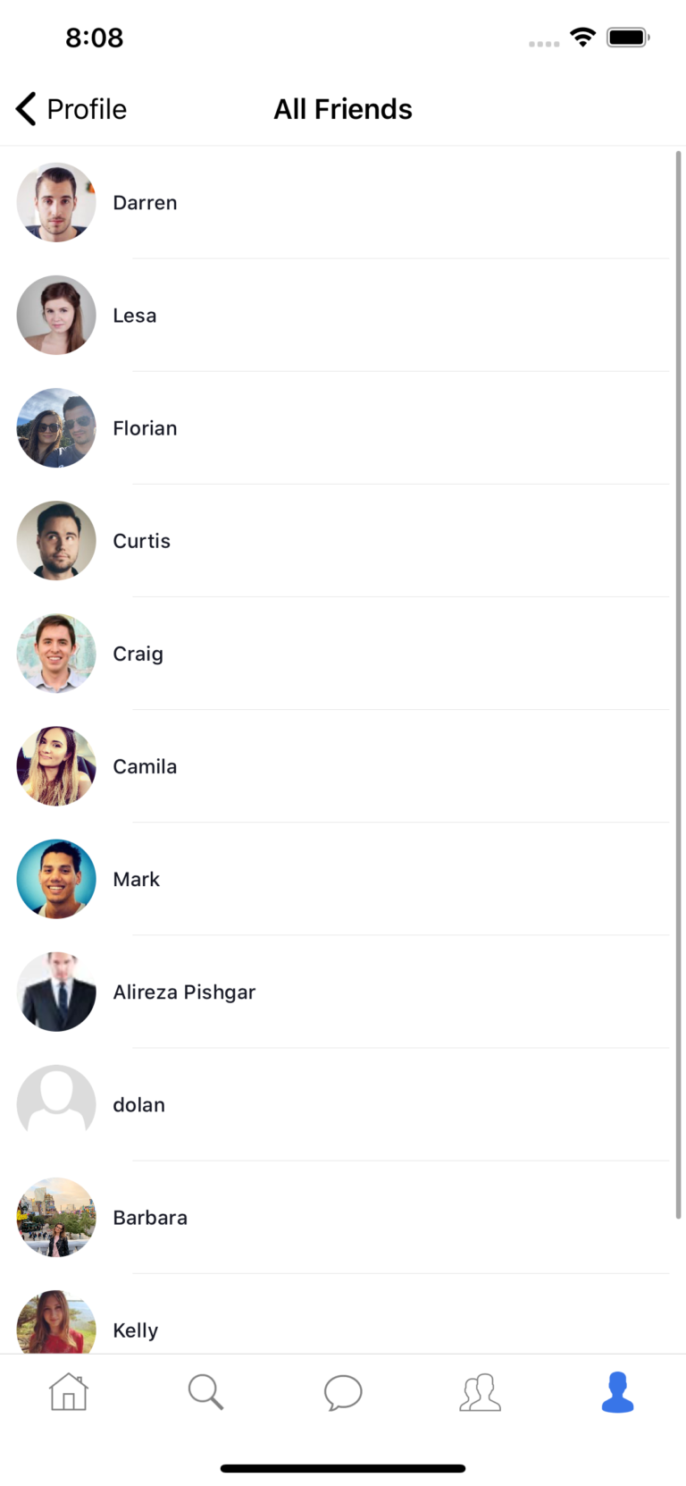Click the friends list scrollbar
Viewport: 686px width, 1486px height.
678,684
